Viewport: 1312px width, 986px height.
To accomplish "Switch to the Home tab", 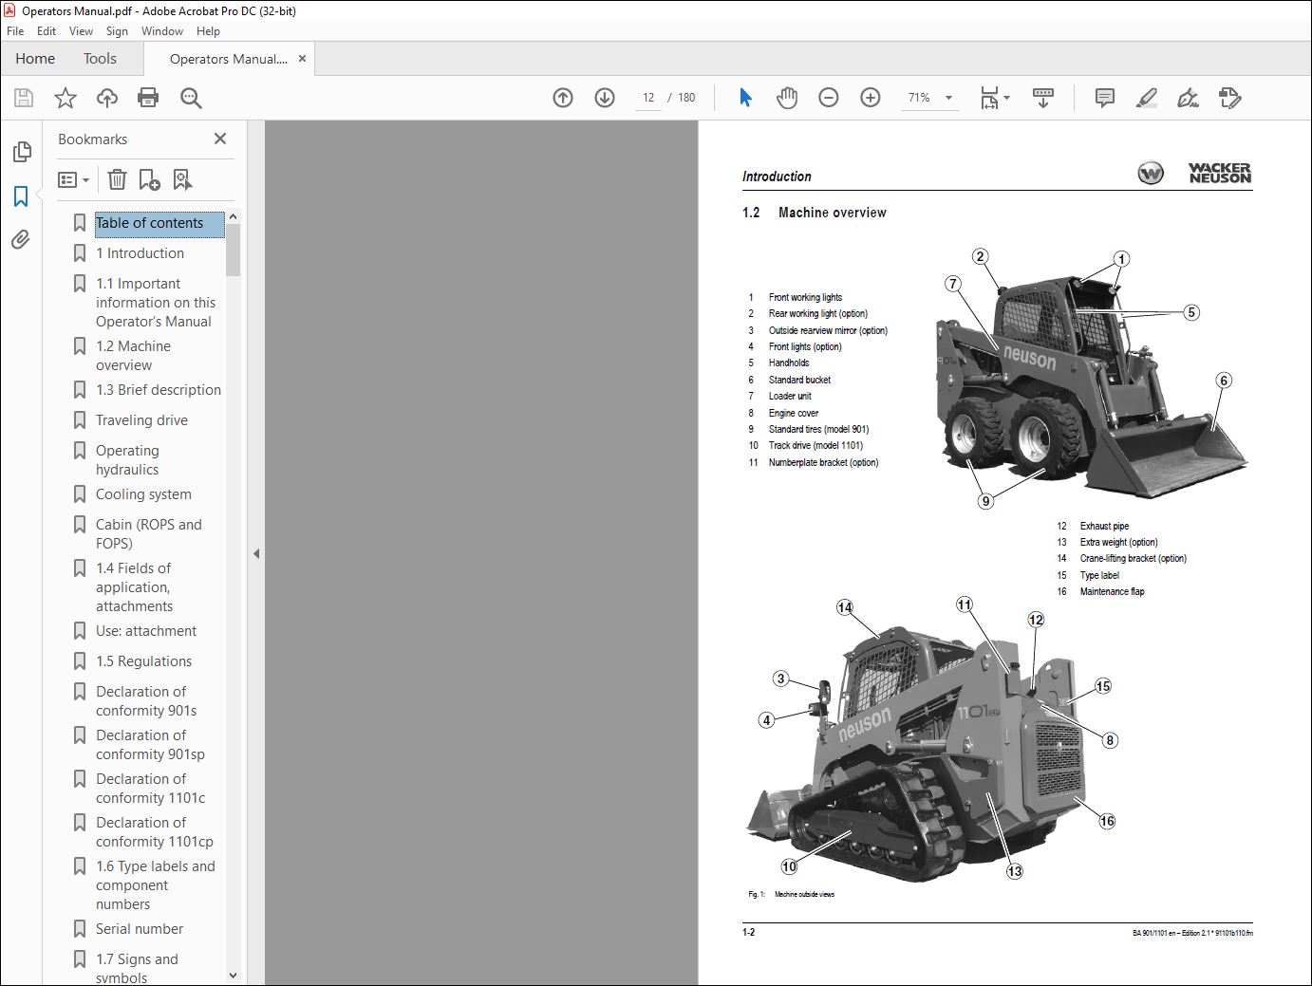I will (35, 59).
